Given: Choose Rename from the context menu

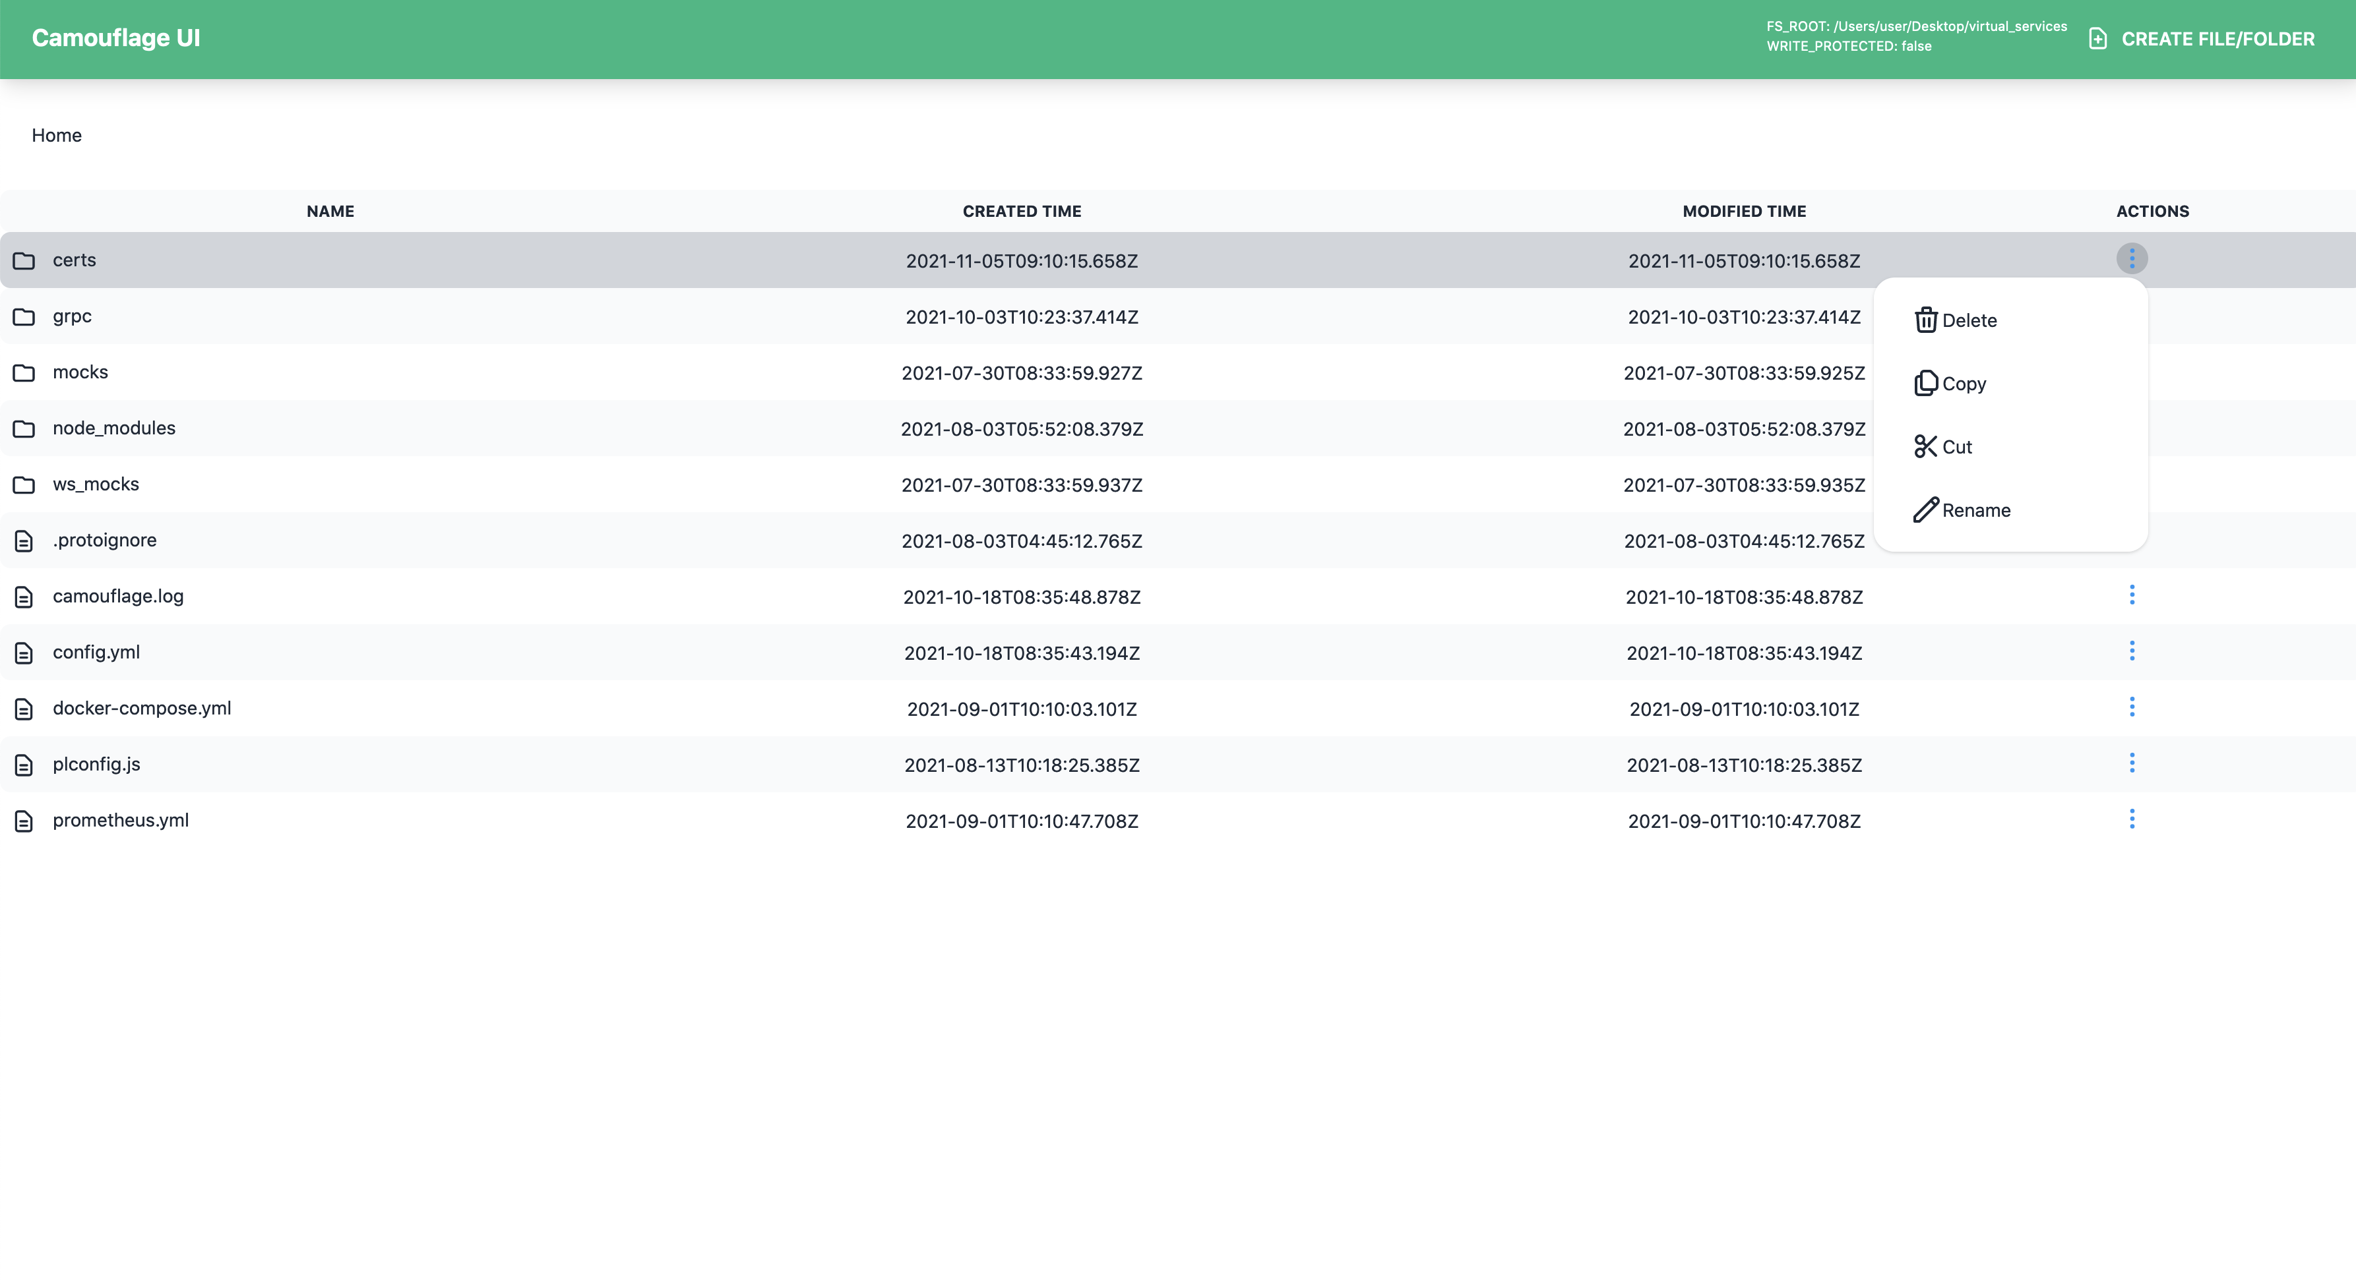Looking at the screenshot, I should tap(1975, 510).
